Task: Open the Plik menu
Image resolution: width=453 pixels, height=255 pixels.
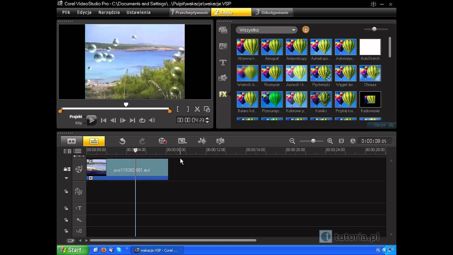Action: 66,12
